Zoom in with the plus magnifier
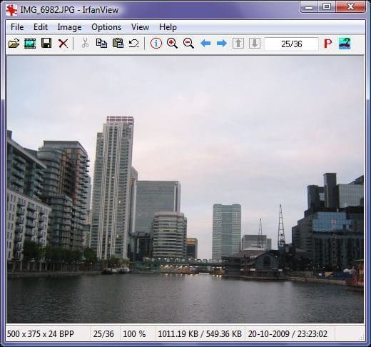 (x=172, y=44)
